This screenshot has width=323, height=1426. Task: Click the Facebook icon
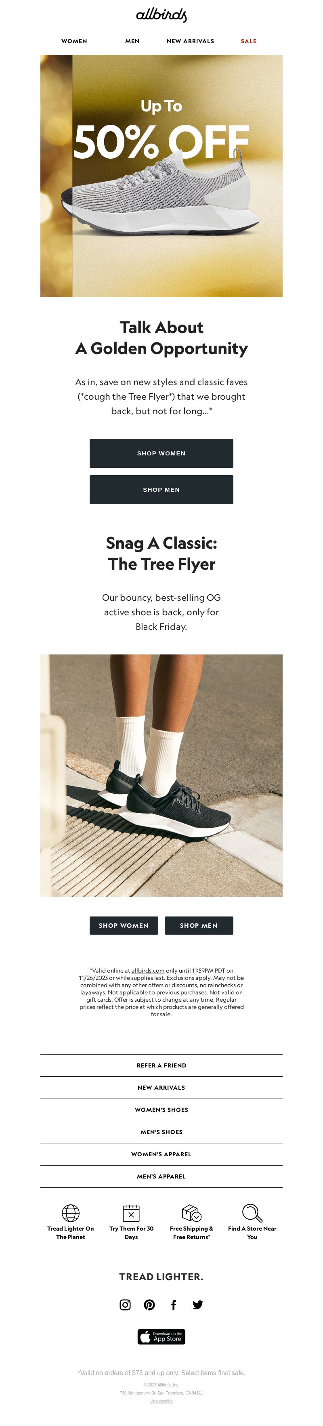174,1305
